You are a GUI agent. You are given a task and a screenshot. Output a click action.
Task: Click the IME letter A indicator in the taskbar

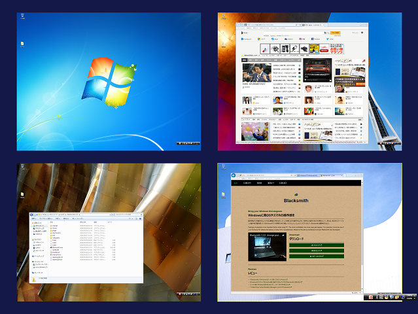pyautogui.click(x=377, y=297)
